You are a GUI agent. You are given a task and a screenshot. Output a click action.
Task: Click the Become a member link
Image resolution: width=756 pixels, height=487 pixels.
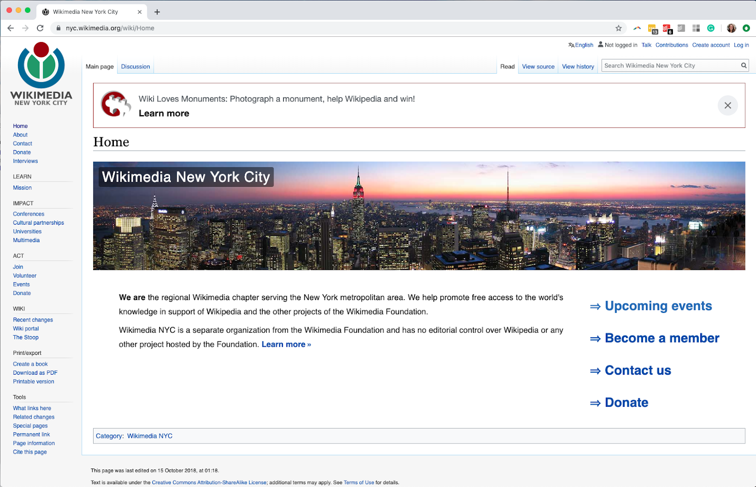662,338
